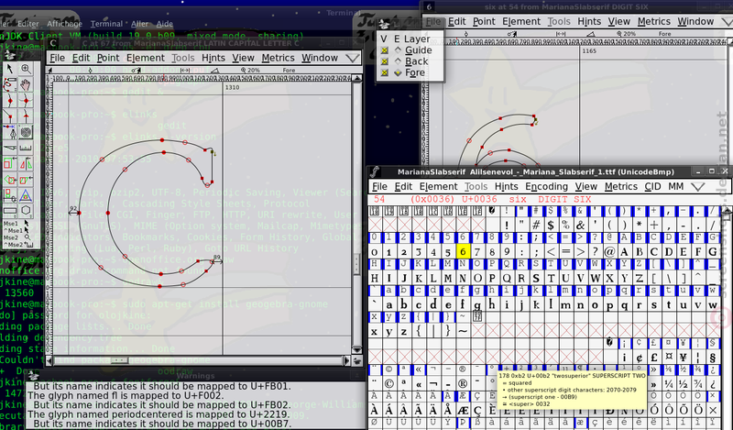
Task: Select the Flip selection tool
Action: pyautogui.click(x=27, y=164)
